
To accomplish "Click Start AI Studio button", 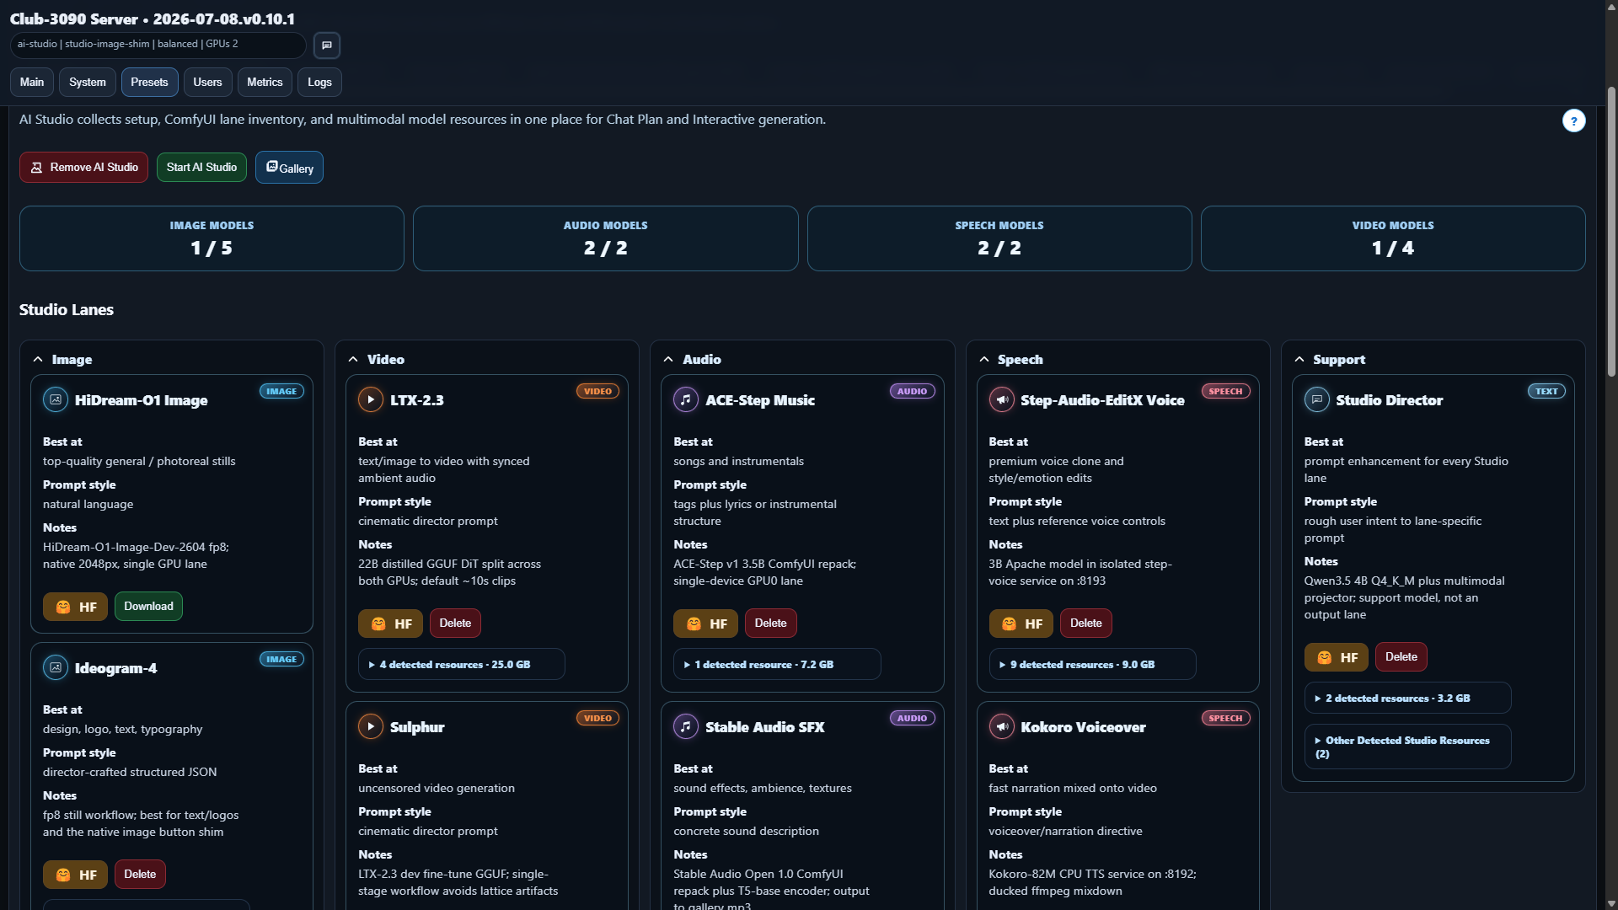I will [201, 168].
